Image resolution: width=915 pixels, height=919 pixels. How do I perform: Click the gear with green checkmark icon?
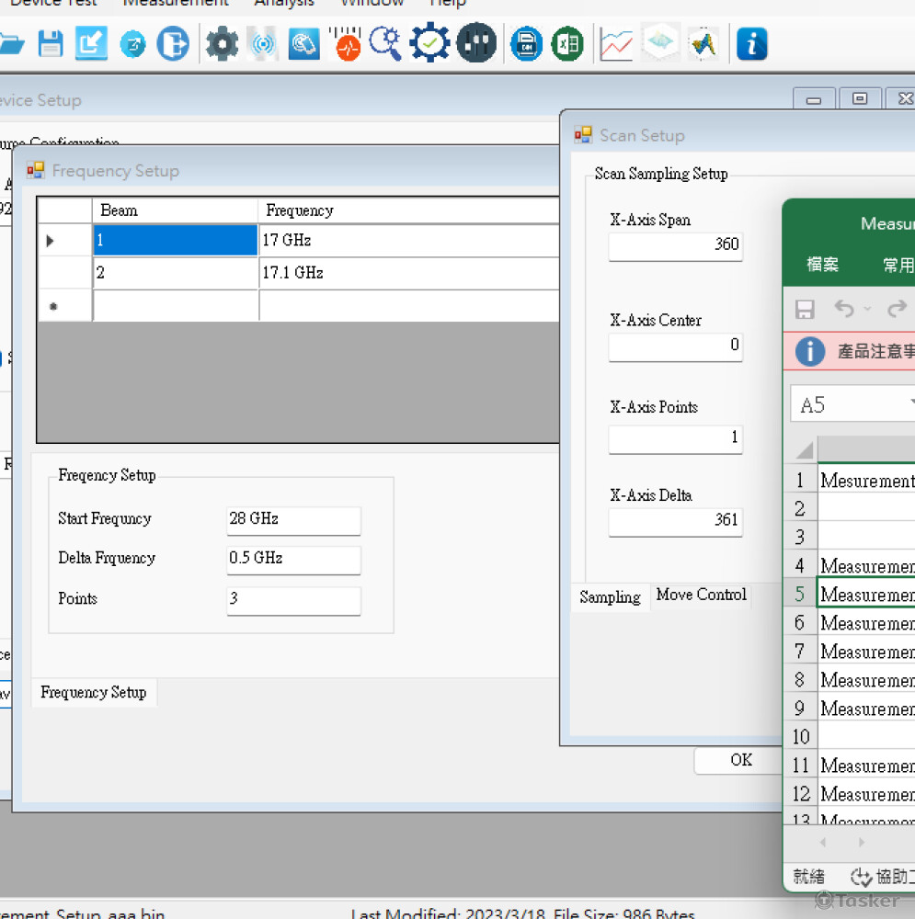point(429,43)
